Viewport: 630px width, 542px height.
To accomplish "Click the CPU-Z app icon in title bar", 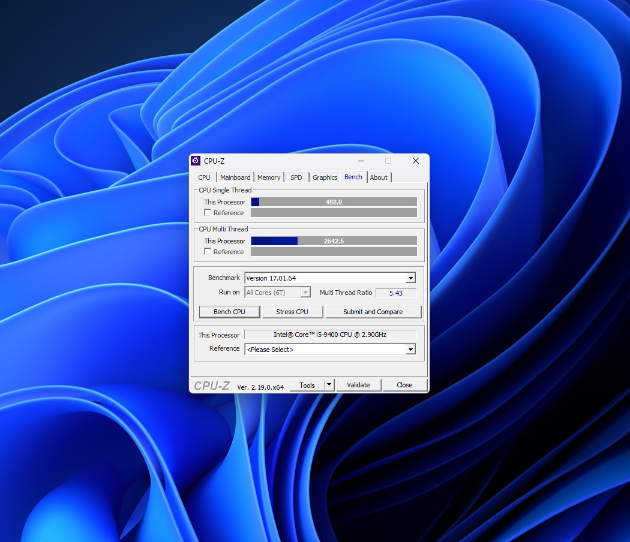I will click(196, 161).
